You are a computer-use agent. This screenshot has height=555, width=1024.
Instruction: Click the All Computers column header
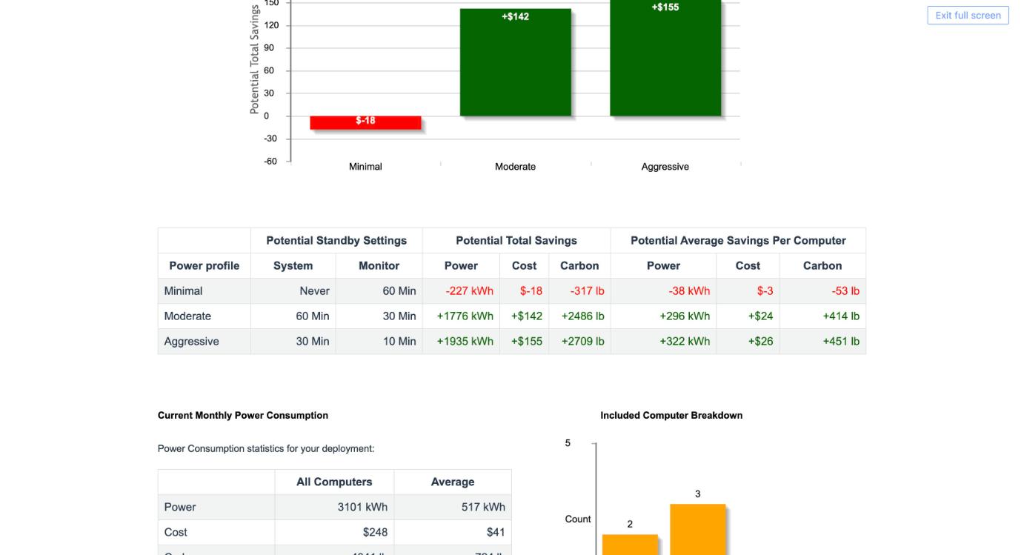[x=334, y=482]
